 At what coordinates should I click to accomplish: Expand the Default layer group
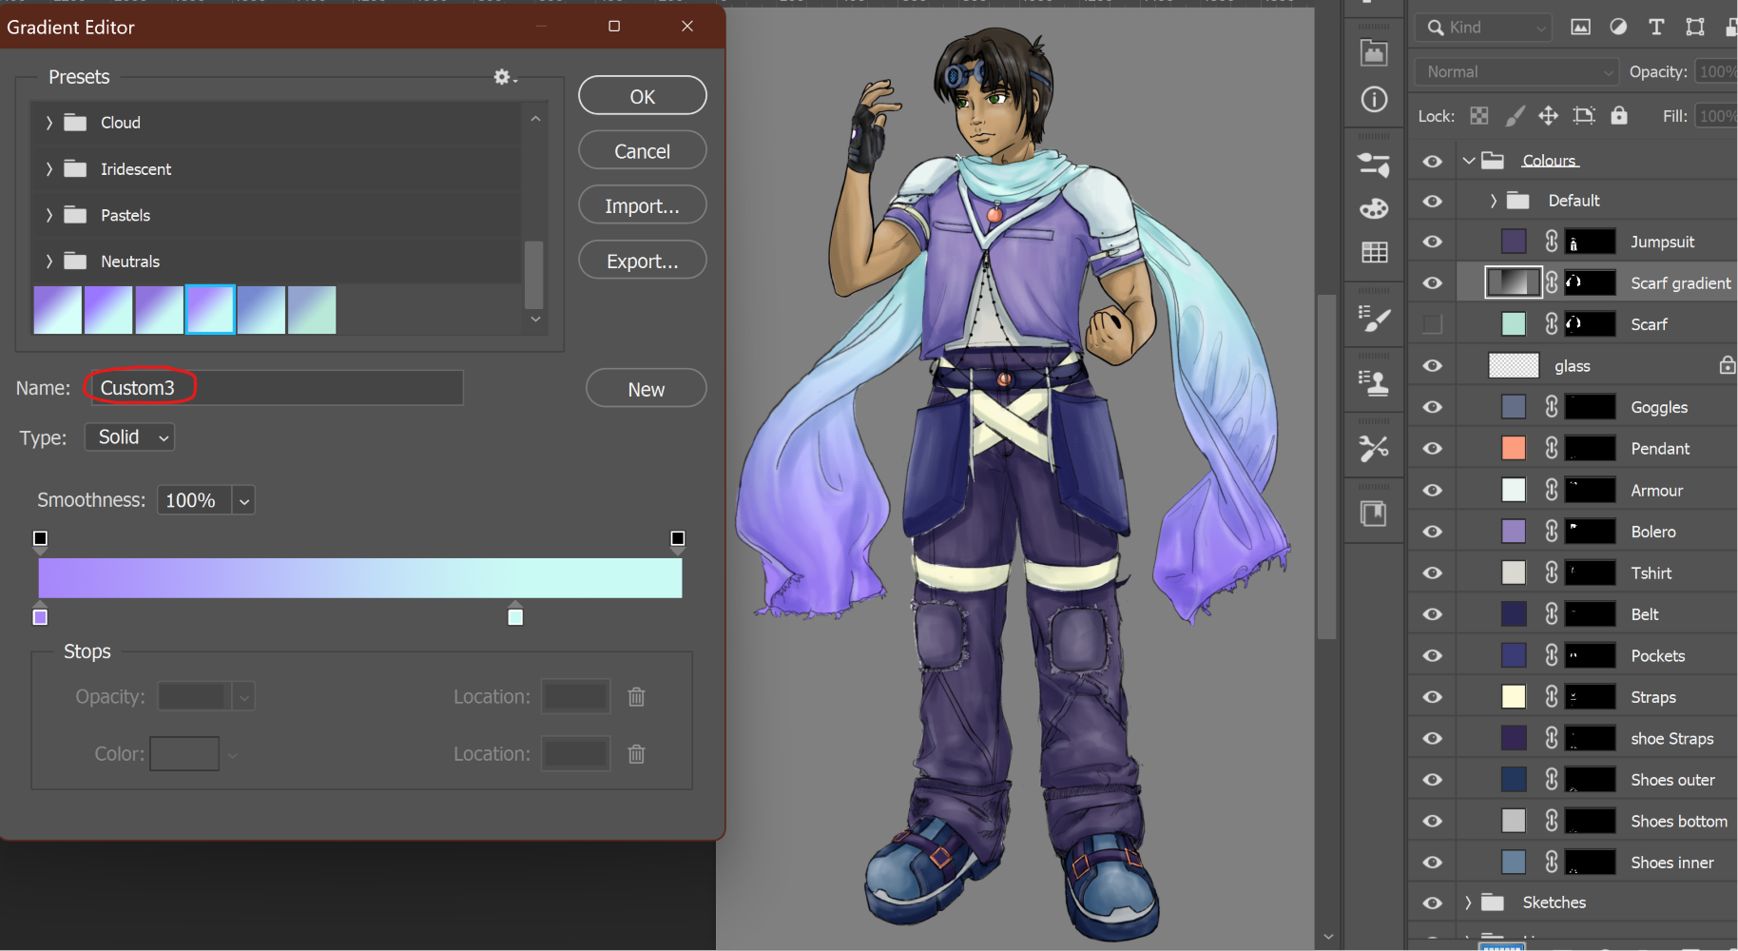pyautogui.click(x=1494, y=201)
